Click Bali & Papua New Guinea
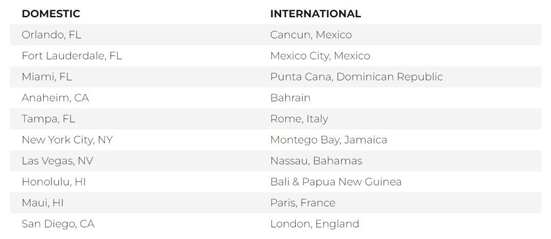This screenshot has width=551, height=239. pyautogui.click(x=336, y=182)
